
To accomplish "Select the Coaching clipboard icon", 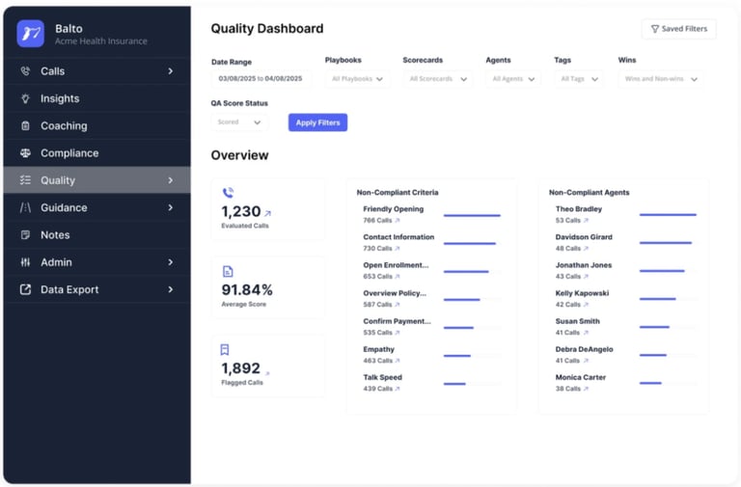I will click(x=25, y=125).
